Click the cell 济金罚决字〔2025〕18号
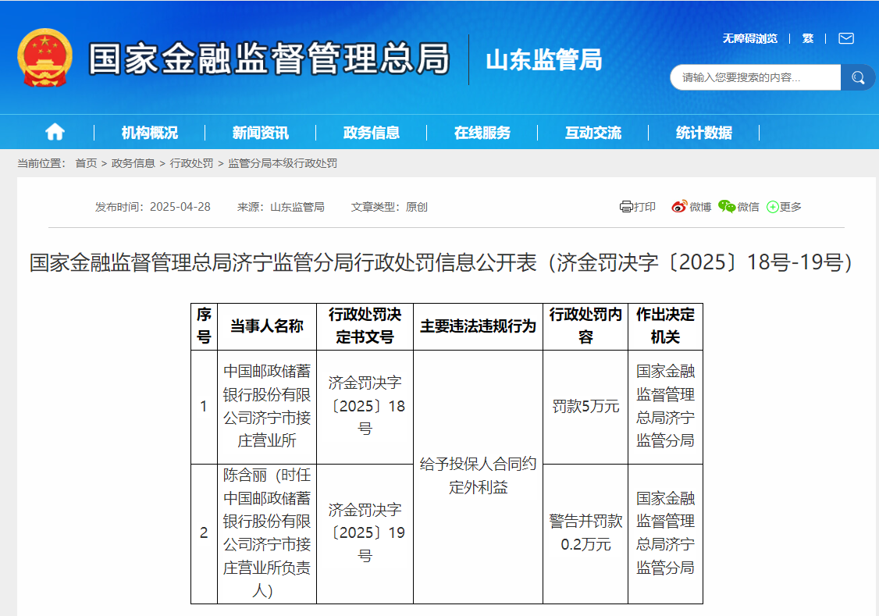Screen dimensions: 879x616 [x=365, y=406]
